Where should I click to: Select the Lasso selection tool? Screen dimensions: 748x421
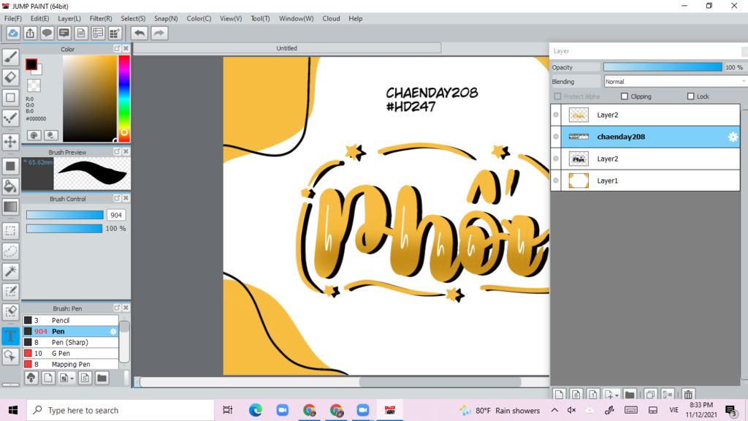coord(10,251)
